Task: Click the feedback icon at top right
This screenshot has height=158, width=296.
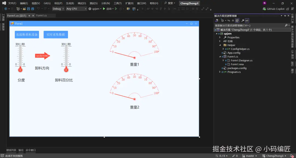Action: coord(292,9)
